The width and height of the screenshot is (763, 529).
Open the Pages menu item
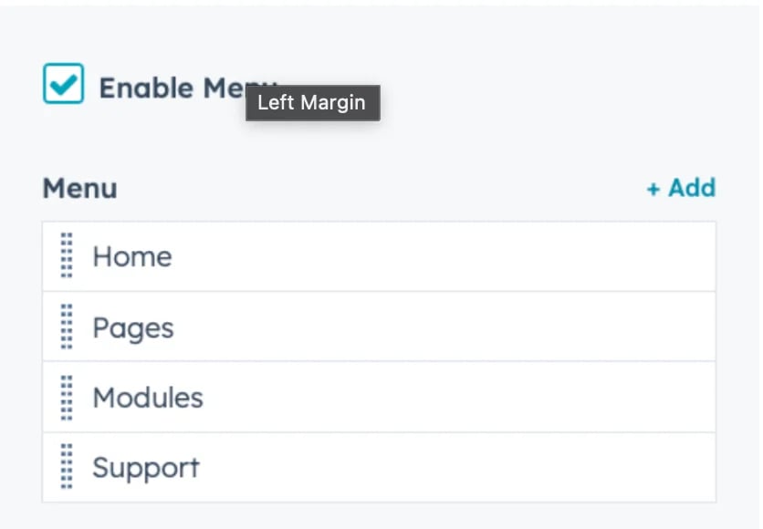point(133,327)
